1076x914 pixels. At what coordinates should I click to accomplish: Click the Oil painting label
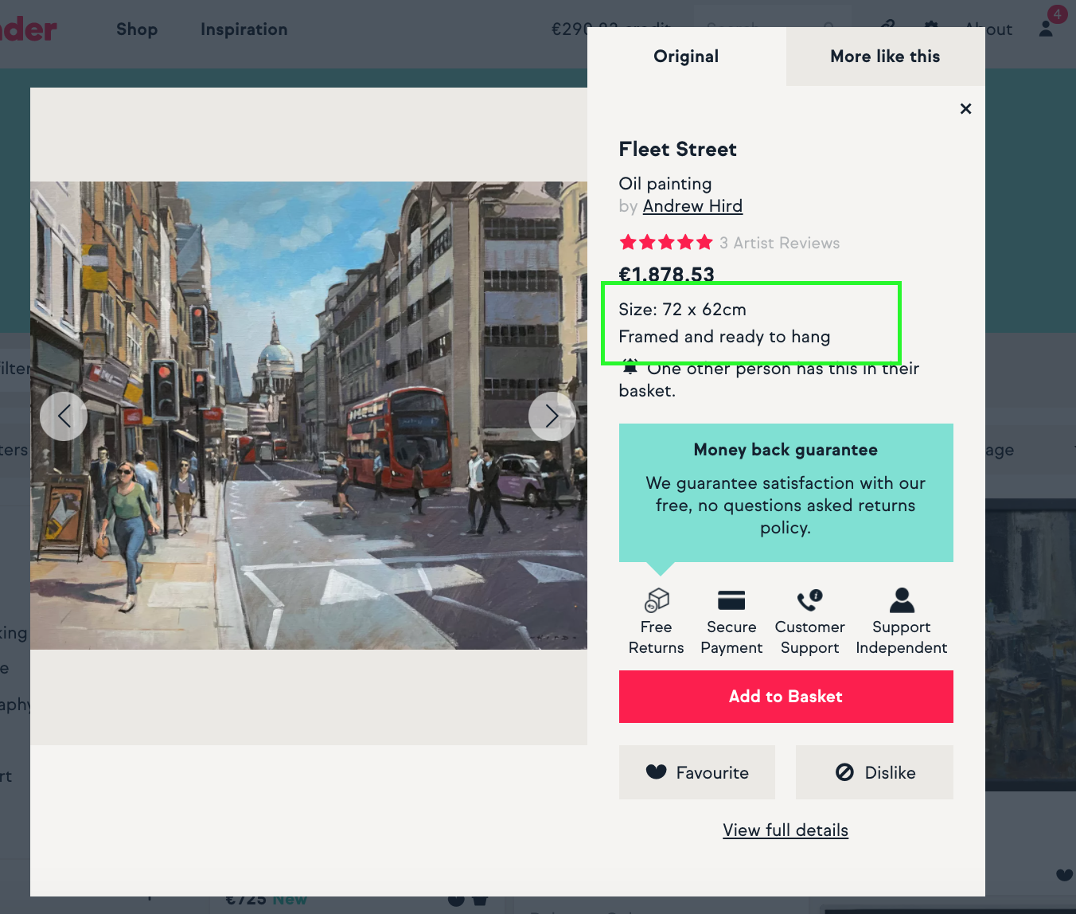665,184
